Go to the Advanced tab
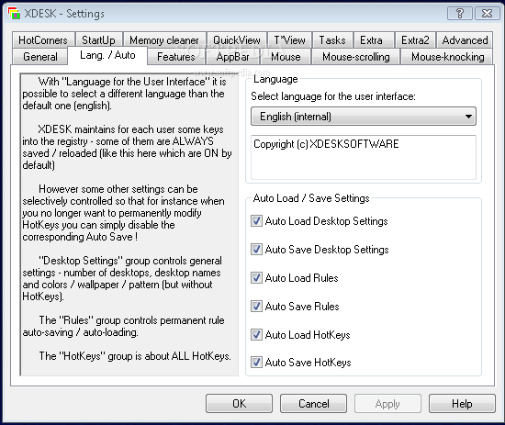505x425 pixels. coord(465,40)
